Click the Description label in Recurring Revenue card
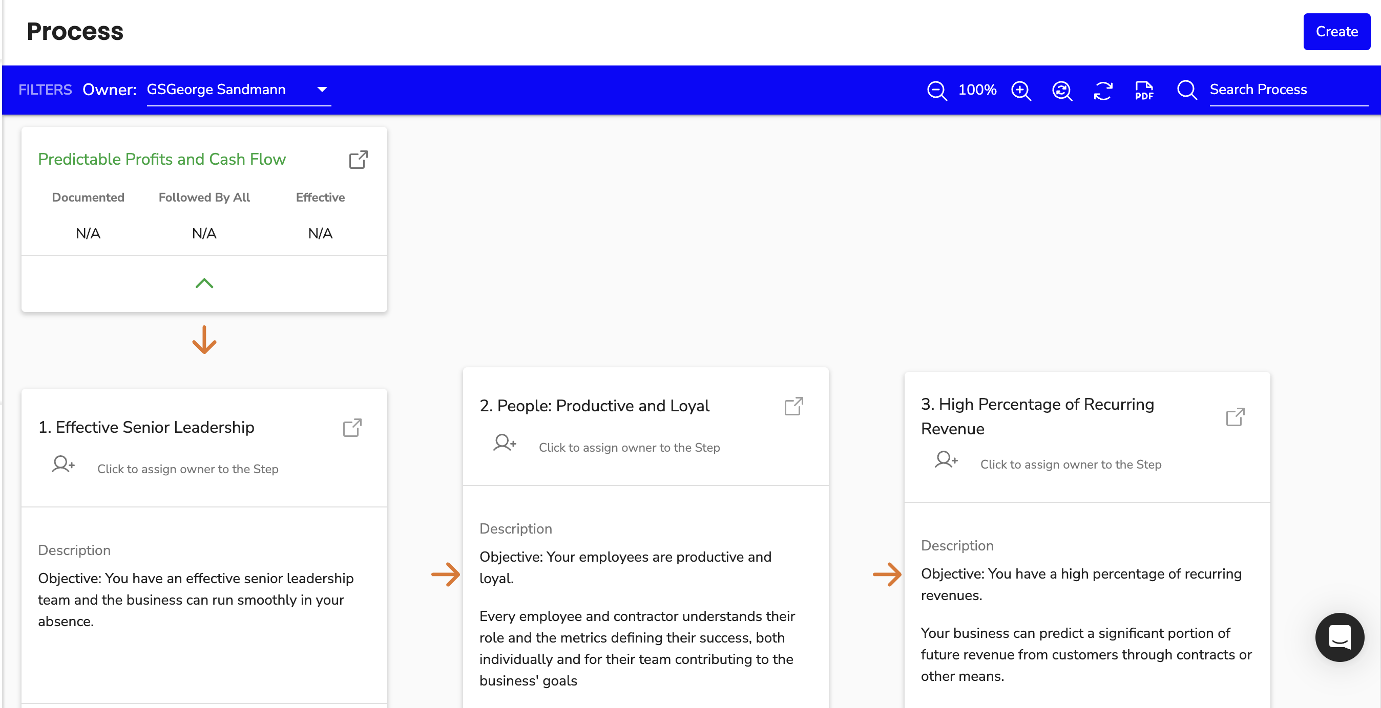The width and height of the screenshot is (1381, 708). (x=957, y=545)
